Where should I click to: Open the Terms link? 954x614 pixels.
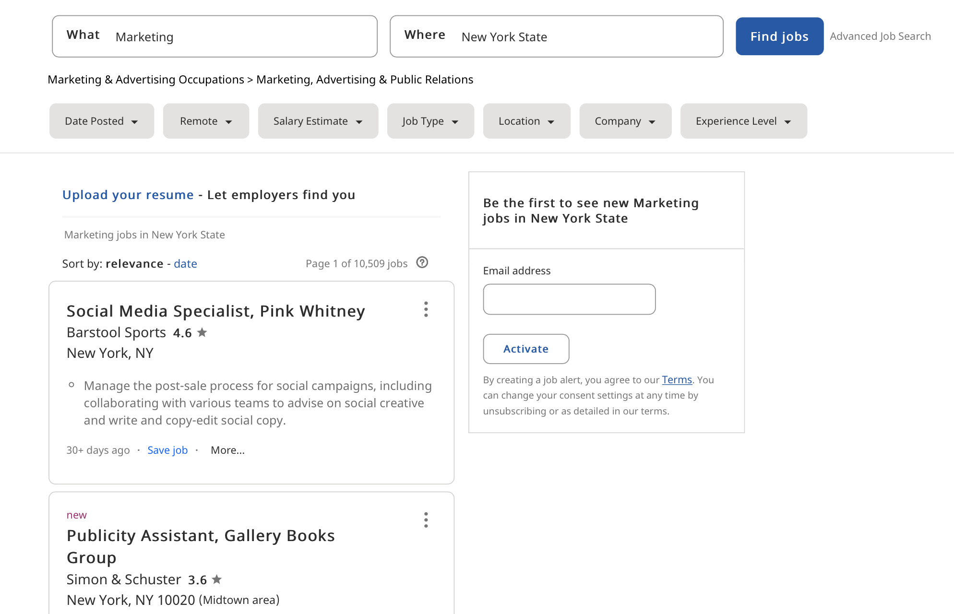[677, 380]
